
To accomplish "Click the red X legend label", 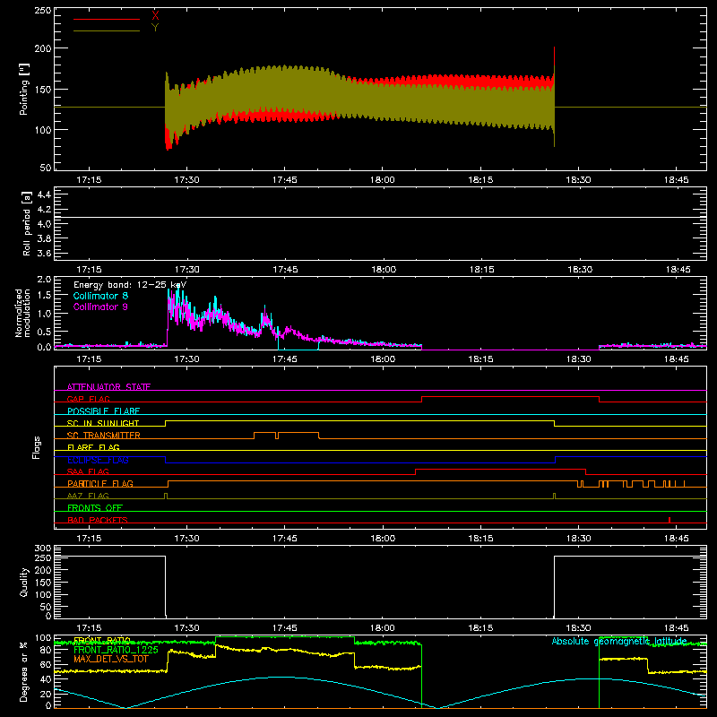I will (155, 16).
